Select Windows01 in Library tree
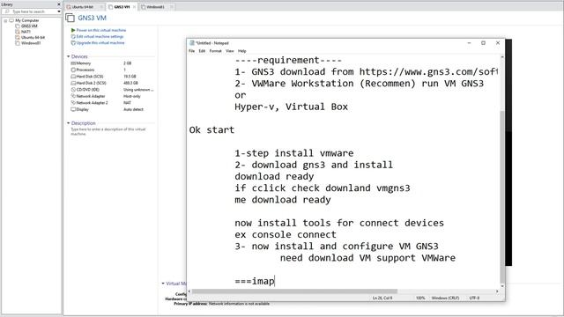 pos(31,43)
